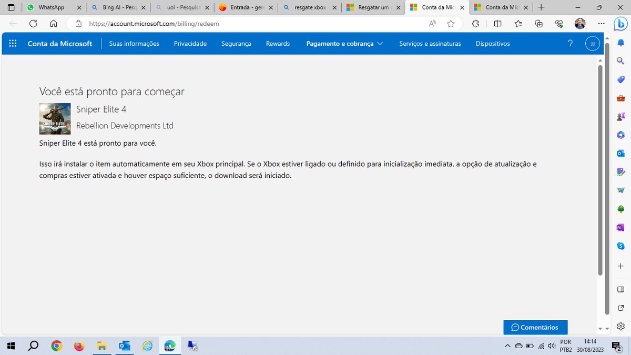The width and height of the screenshot is (631, 355).
Task: Go to Suas informações menu
Action: tap(134, 44)
